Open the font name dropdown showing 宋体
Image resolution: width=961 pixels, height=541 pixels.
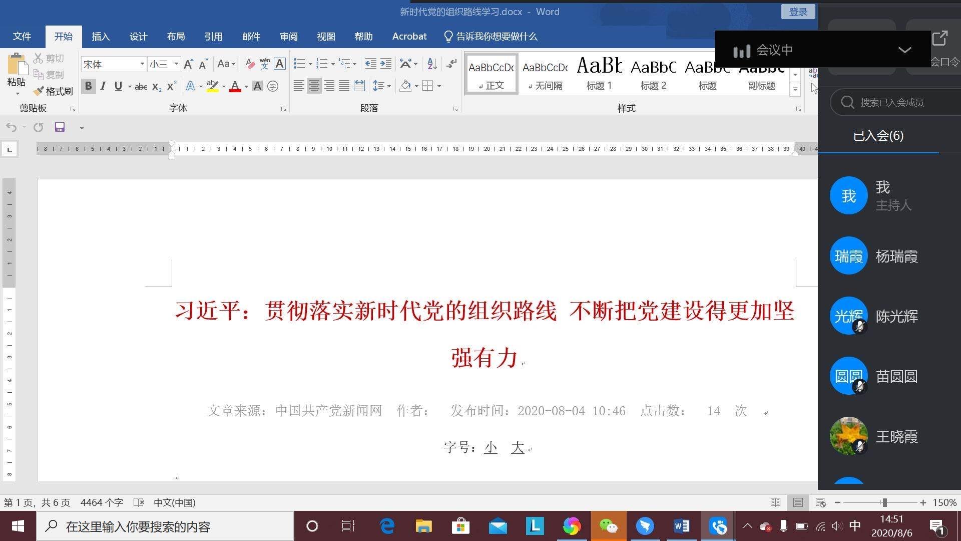pyautogui.click(x=142, y=64)
